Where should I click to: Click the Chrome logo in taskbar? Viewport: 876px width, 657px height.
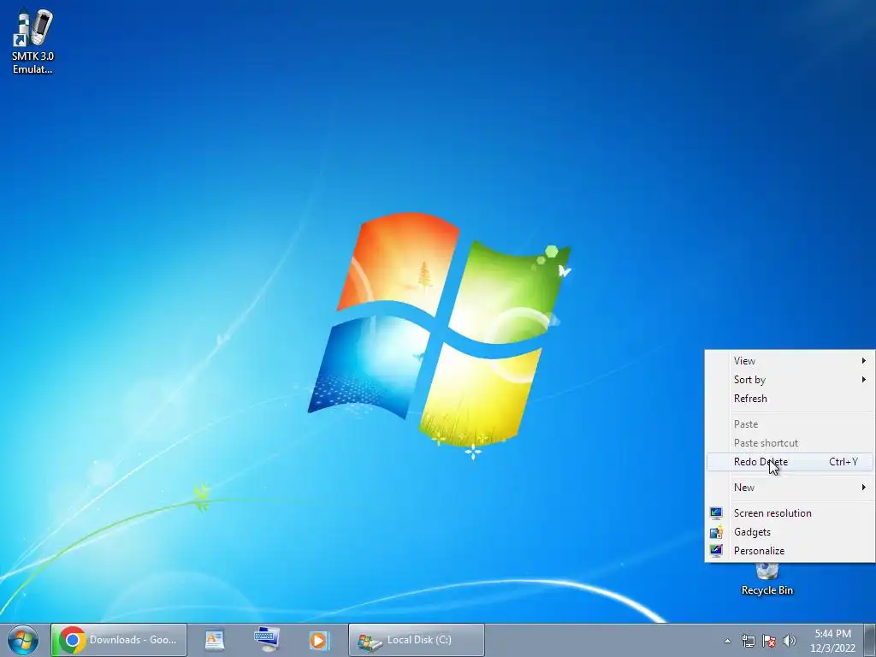pyautogui.click(x=73, y=640)
